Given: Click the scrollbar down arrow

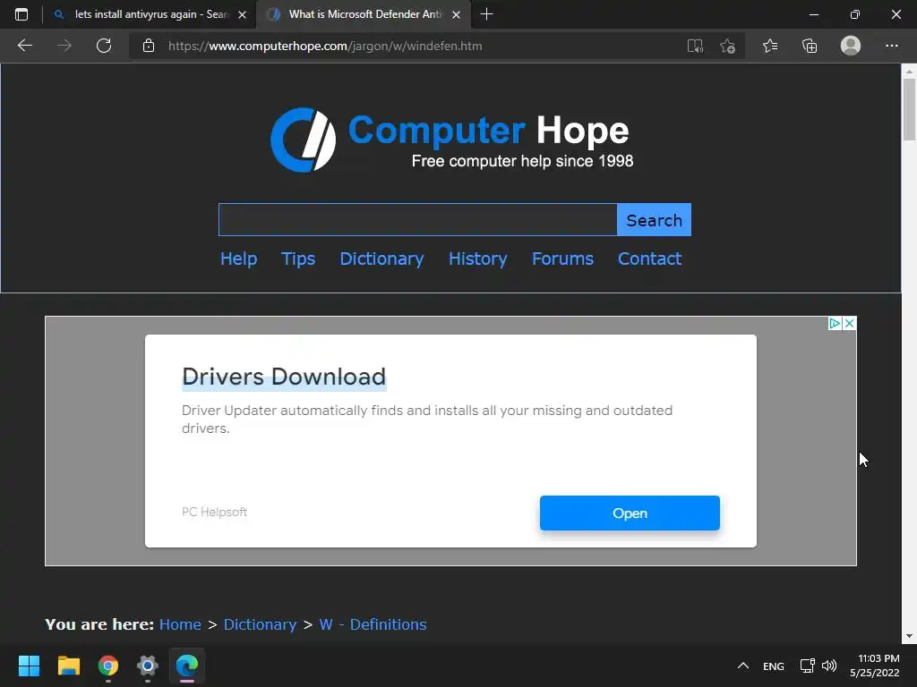Looking at the screenshot, I should pos(909,636).
